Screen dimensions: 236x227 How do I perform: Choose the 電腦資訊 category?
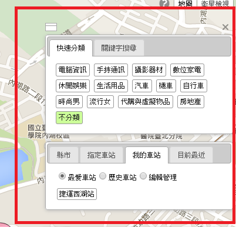[73, 70]
